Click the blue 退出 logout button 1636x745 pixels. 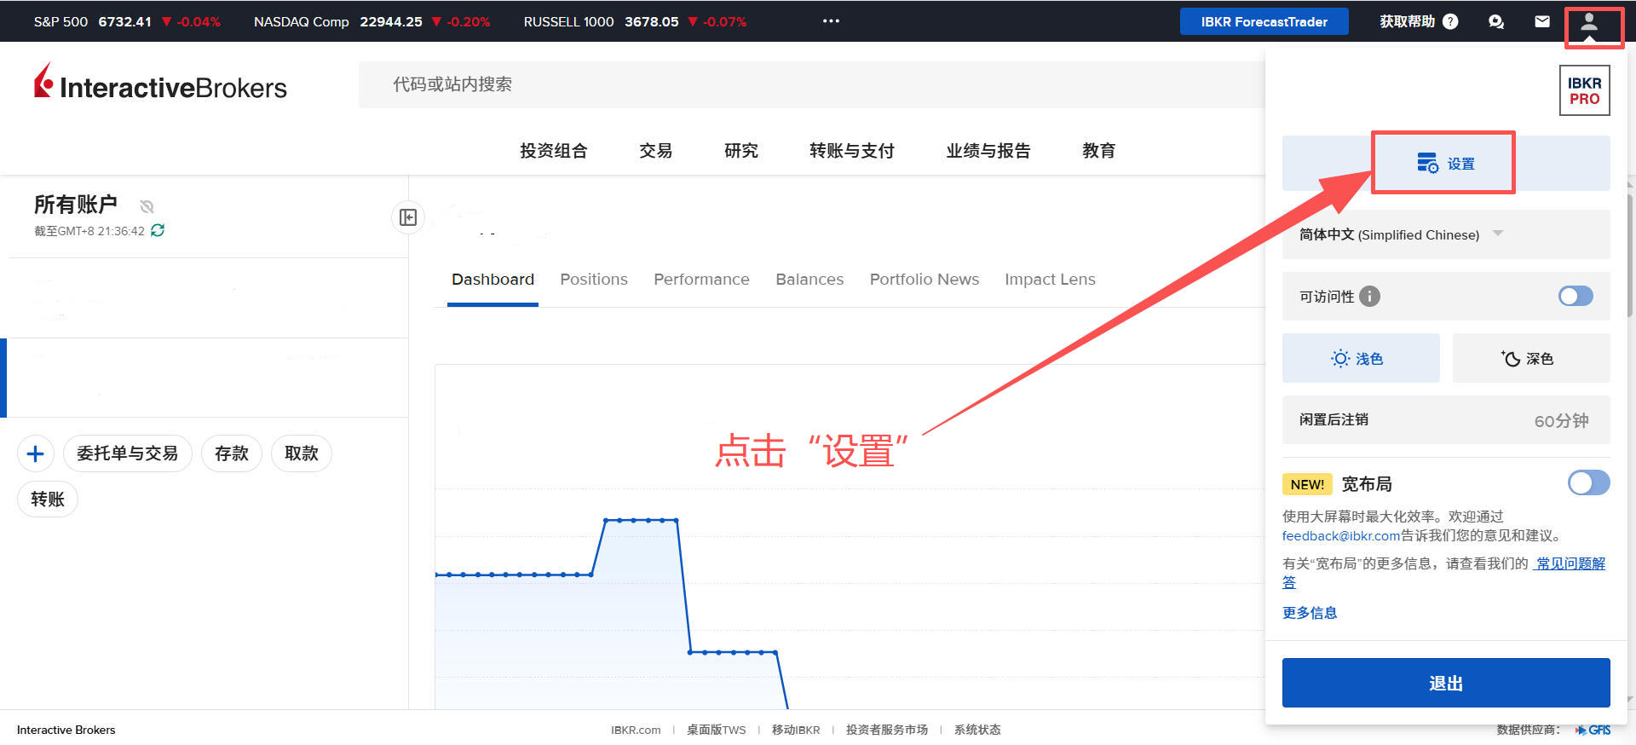[1445, 683]
